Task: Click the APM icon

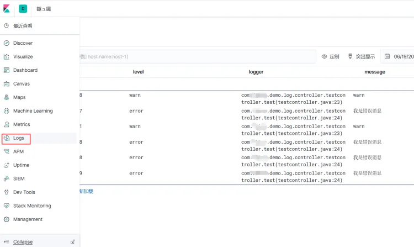Action: pyautogui.click(x=6, y=151)
